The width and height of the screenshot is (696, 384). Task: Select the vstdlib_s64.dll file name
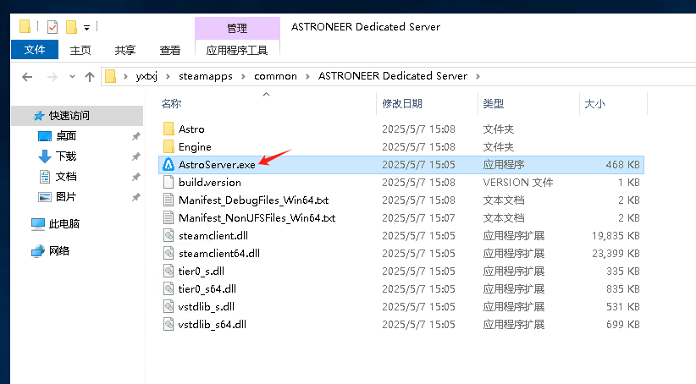click(x=213, y=325)
